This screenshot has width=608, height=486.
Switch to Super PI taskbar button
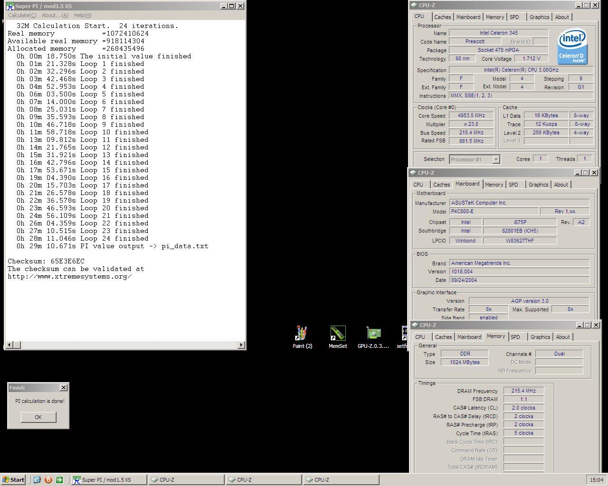pos(108,480)
